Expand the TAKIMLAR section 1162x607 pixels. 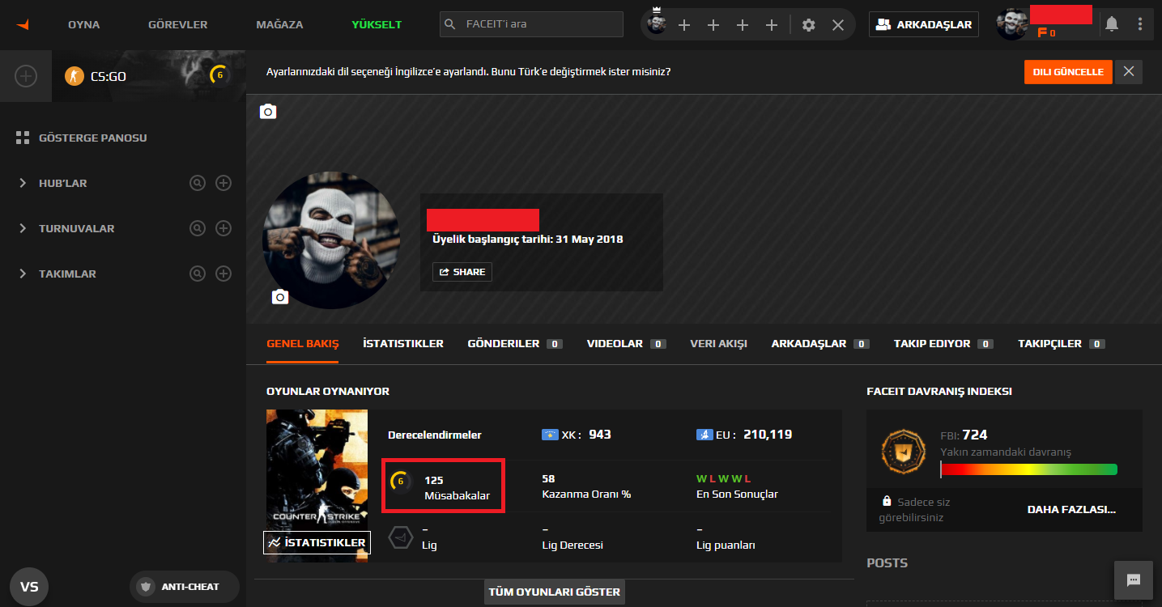[23, 274]
